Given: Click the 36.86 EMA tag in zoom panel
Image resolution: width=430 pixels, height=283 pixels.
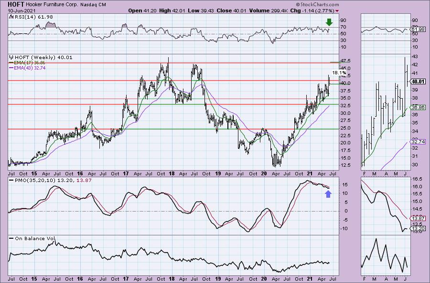Looking at the screenshot, I should coord(418,108).
